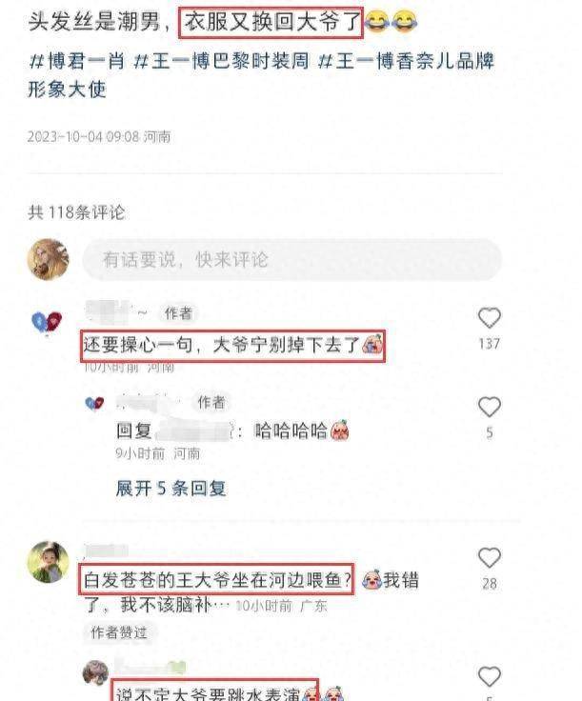582x701 pixels.
Task: Like the comment with 137 likes
Action: point(489,318)
